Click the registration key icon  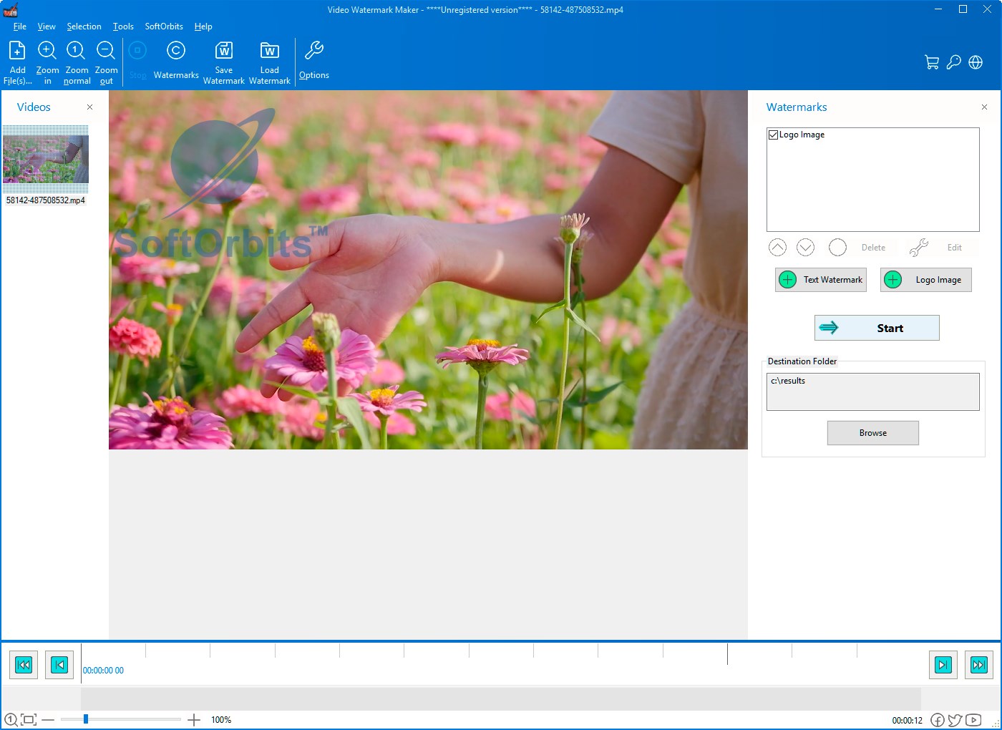coord(953,62)
